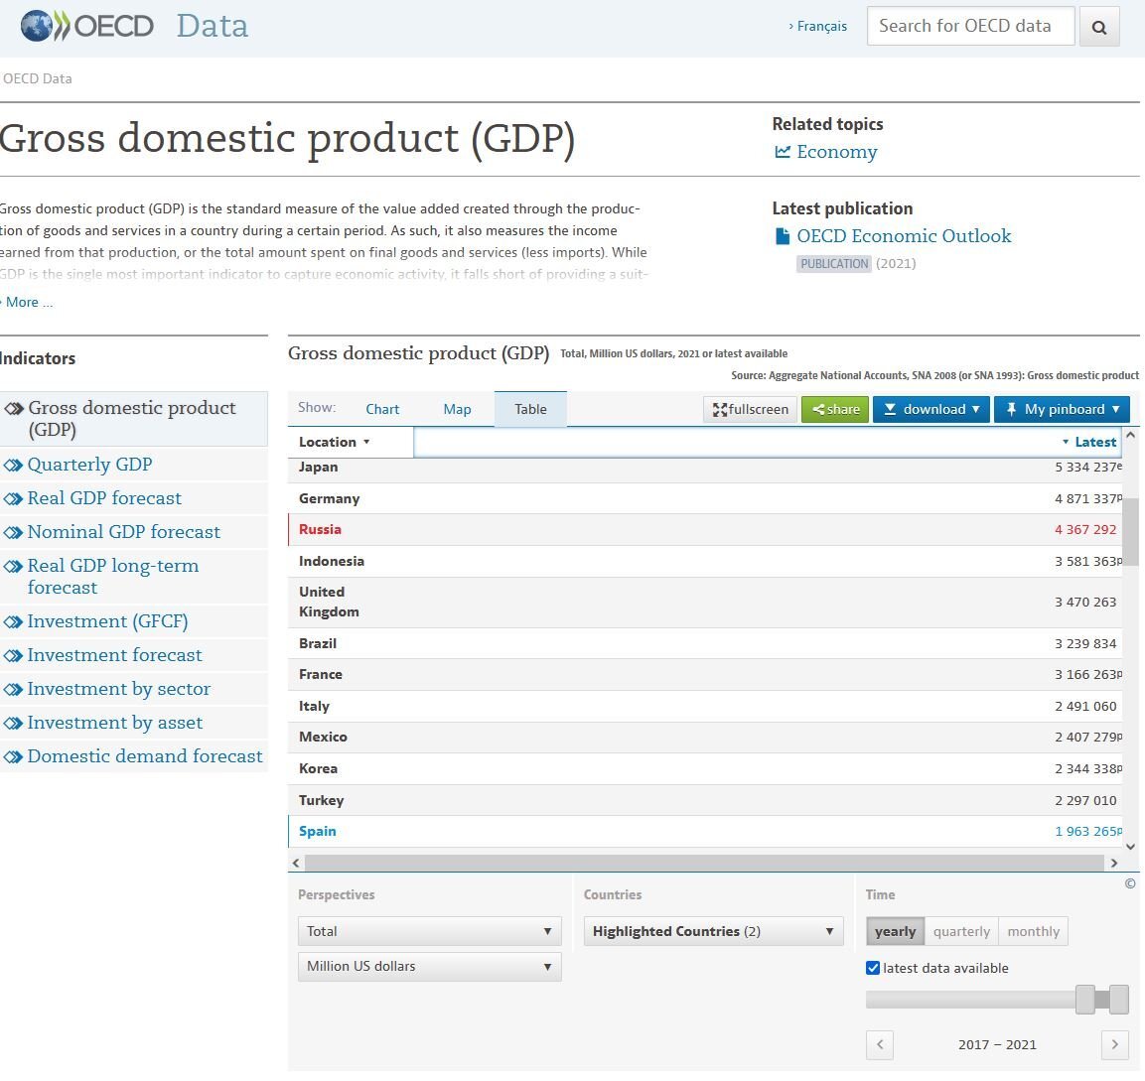Viewport: 1145px width, 1081px height.
Task: Select monthly frequency
Action: pos(1033,931)
